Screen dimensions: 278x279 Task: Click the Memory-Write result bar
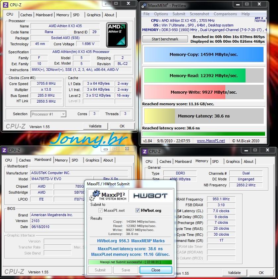[x=204, y=92]
